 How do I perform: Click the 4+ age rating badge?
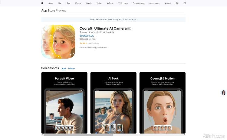click(129, 28)
